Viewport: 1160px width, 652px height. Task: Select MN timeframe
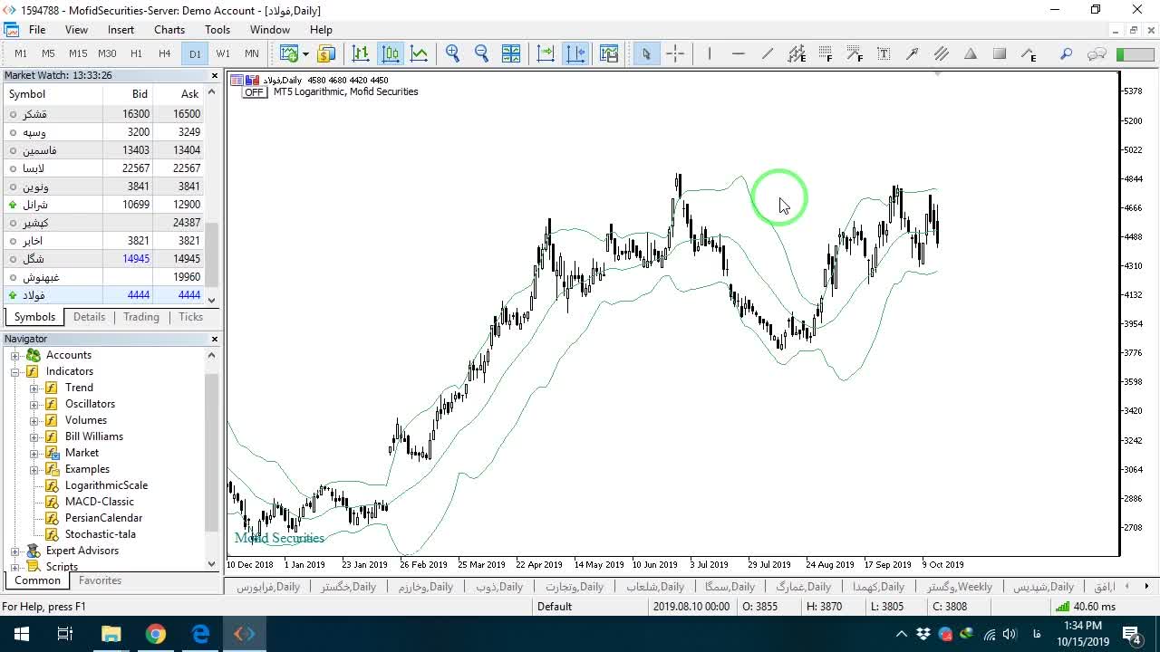click(x=252, y=53)
